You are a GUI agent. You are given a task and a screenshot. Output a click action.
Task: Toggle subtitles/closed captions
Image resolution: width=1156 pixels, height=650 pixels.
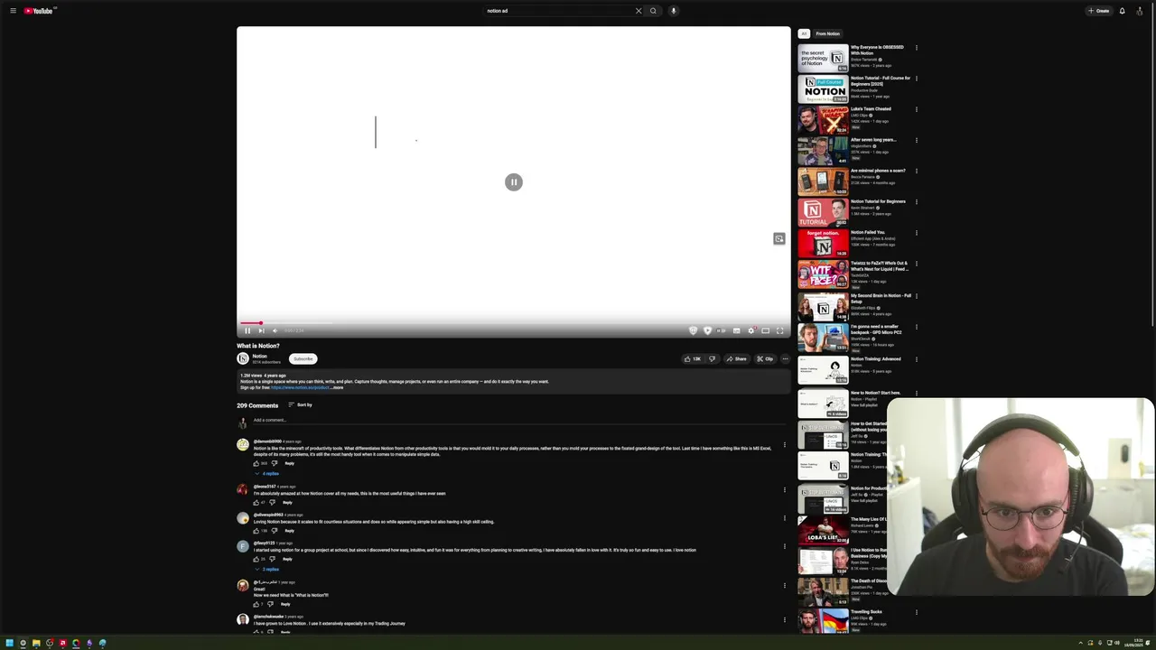pyautogui.click(x=737, y=330)
